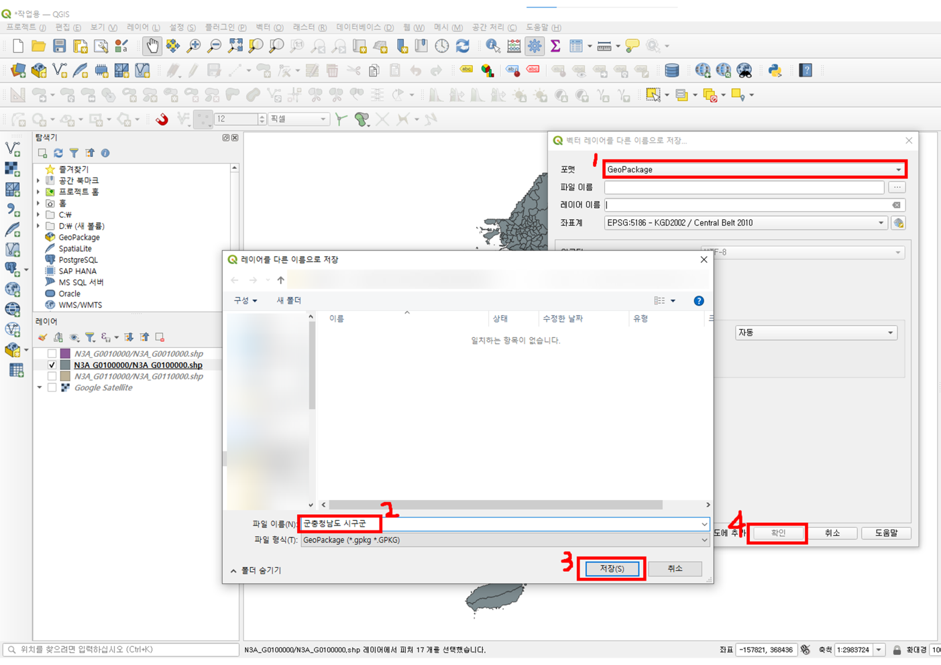Image resolution: width=941 pixels, height=665 pixels.
Task: Click the help book icon in toolbar
Action: coord(806,70)
